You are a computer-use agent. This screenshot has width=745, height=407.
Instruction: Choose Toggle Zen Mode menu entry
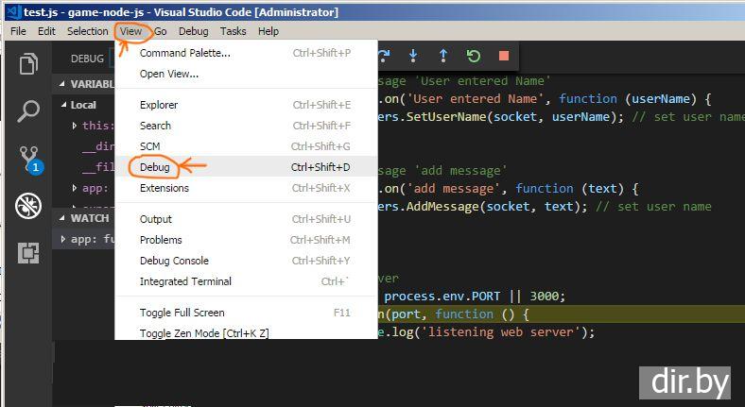click(246, 332)
